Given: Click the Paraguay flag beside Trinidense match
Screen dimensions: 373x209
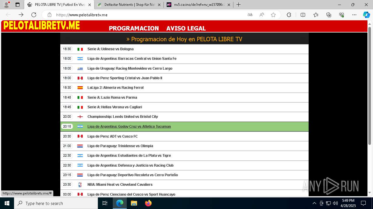Looking at the screenshot, I should [80, 146].
